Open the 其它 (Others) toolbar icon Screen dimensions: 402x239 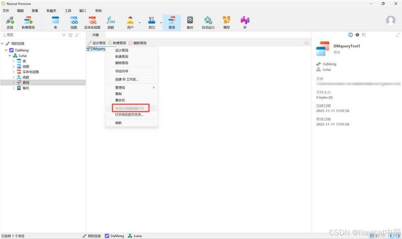point(152,22)
